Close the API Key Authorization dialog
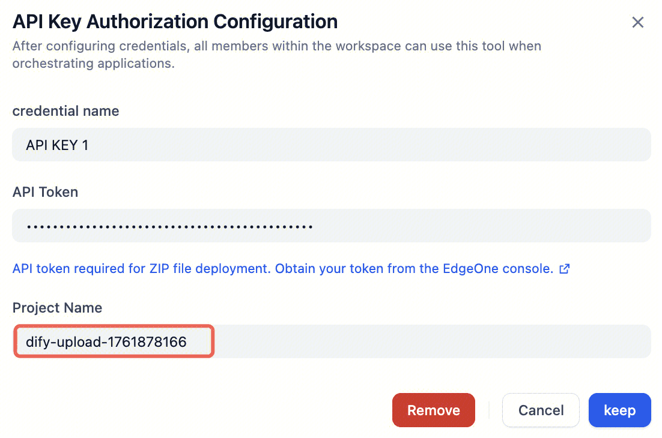The height and width of the screenshot is (438, 662). tap(637, 23)
